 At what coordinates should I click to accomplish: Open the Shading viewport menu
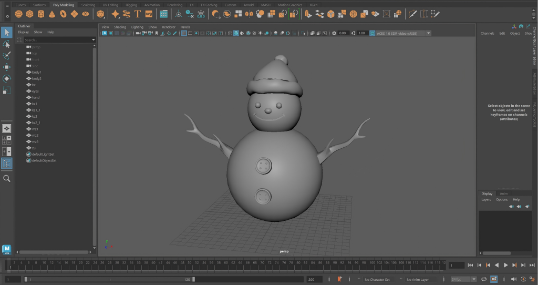(120, 27)
